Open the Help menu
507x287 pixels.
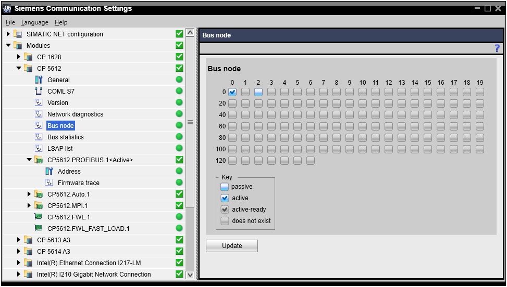[x=61, y=22]
